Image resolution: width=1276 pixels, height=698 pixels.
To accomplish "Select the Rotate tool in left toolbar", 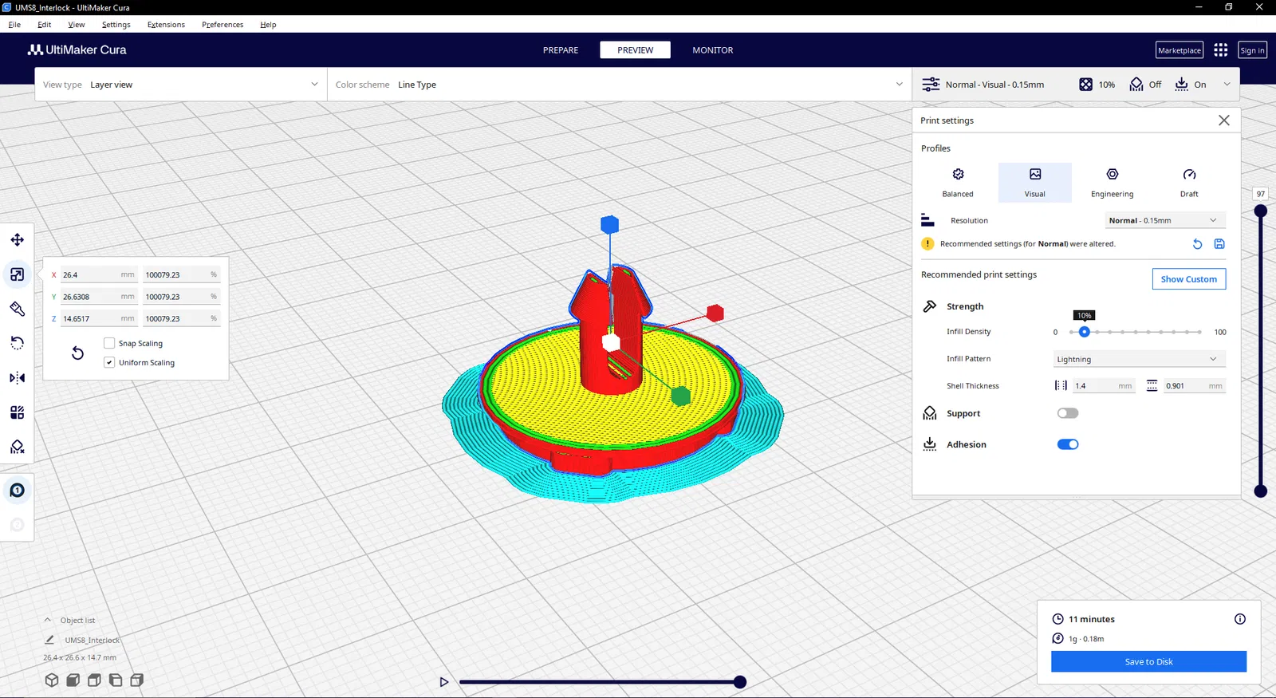I will (x=17, y=343).
